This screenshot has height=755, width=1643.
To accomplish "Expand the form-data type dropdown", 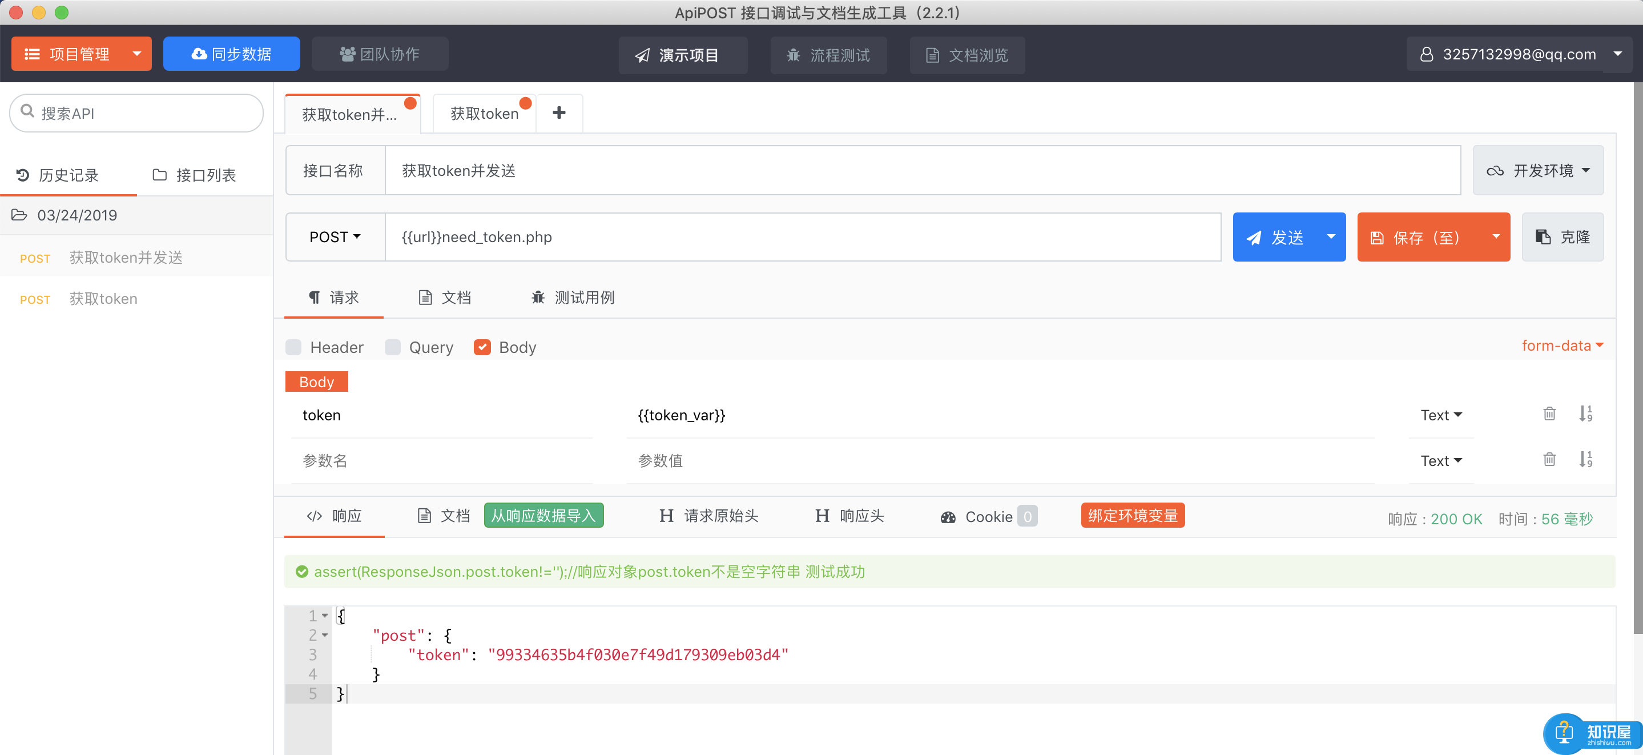I will pyautogui.click(x=1561, y=346).
